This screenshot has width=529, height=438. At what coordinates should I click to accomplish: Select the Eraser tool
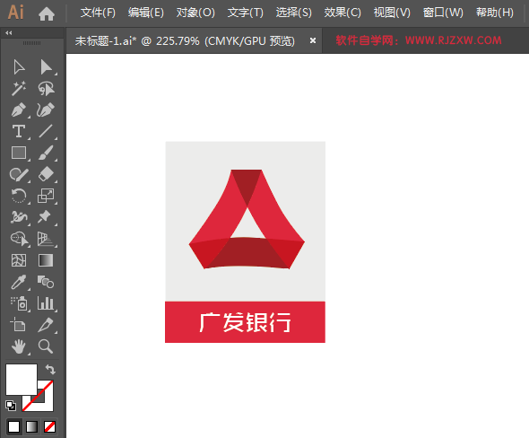[46, 174]
